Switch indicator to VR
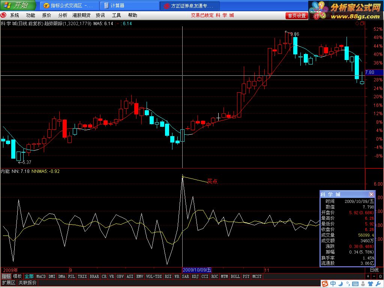The height and width of the screenshot is (288, 384). pyautogui.click(x=112, y=276)
